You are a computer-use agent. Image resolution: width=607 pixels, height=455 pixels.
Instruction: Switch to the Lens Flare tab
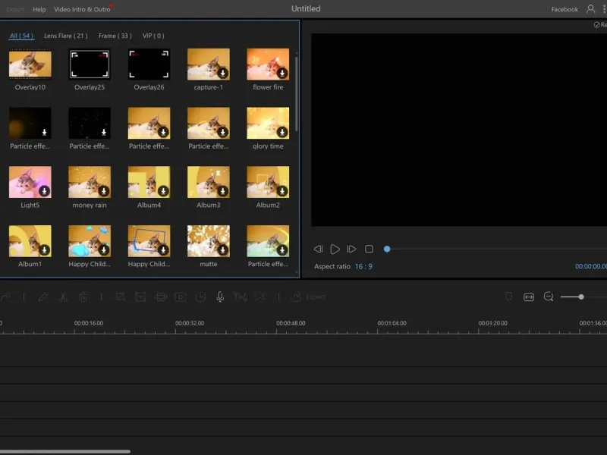coord(65,36)
